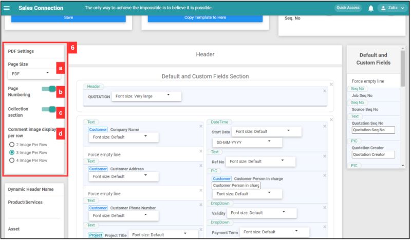Click the Product/Services label
Viewport: 411px width, 240px height.
pyautogui.click(x=25, y=202)
